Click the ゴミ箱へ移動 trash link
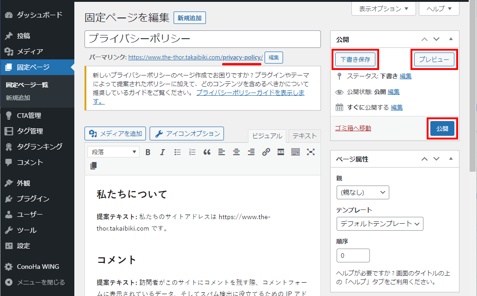477x296 pixels. coord(353,128)
